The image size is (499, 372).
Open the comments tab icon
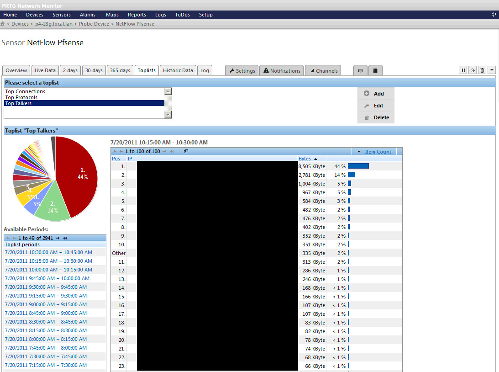pos(360,71)
